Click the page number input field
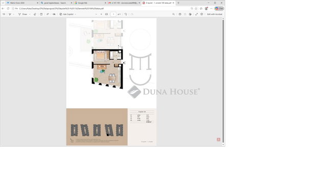Screen dimensions: 327x184 point(113,14)
